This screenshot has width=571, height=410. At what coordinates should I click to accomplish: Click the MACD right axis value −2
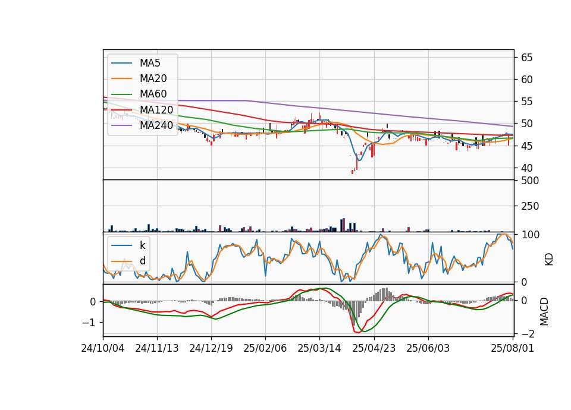528,334
